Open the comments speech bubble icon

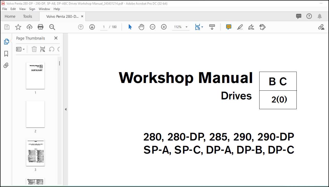[299, 16]
